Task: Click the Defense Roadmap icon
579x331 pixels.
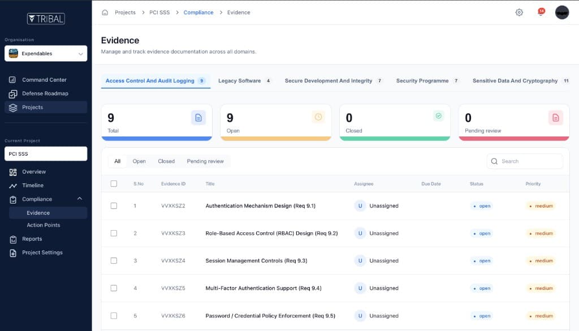Action: [12, 94]
